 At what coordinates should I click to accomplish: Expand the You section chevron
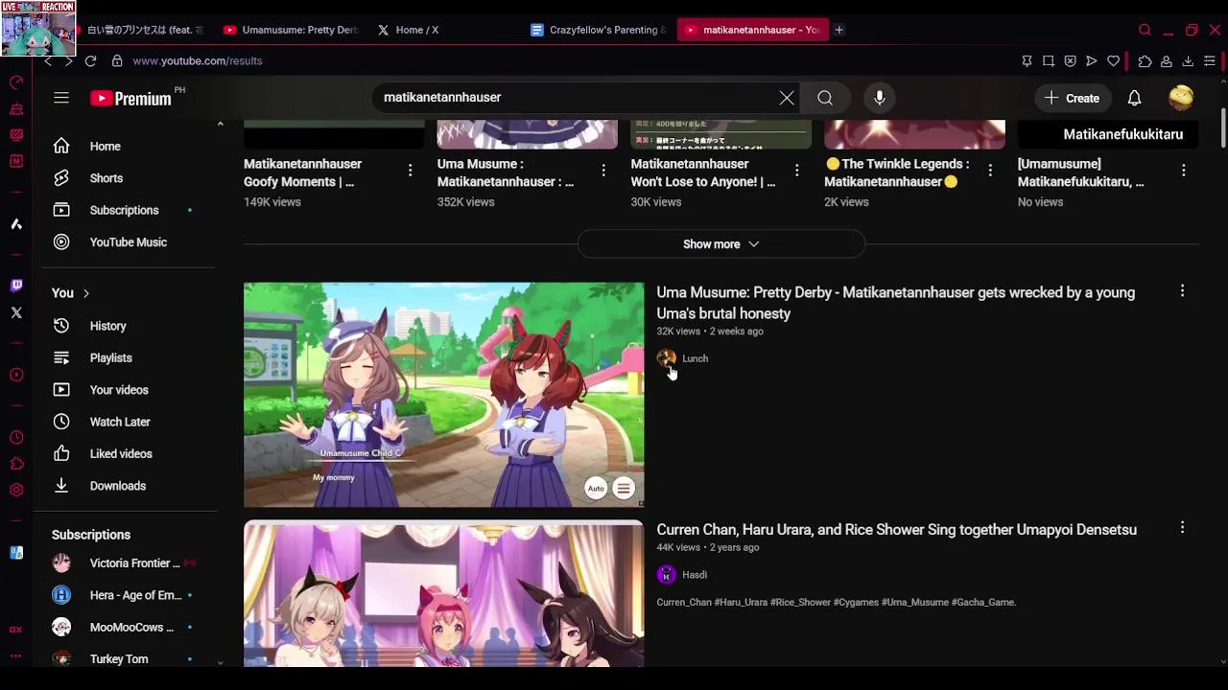point(85,293)
